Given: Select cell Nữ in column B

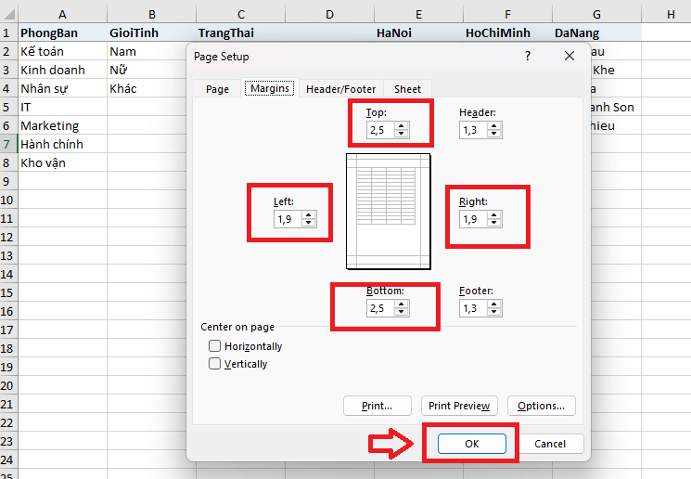Looking at the screenshot, I should [x=147, y=70].
